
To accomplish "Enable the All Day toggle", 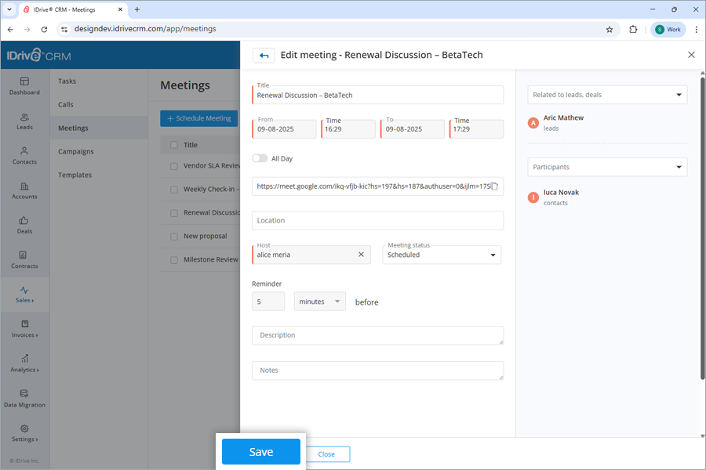I will pyautogui.click(x=260, y=157).
